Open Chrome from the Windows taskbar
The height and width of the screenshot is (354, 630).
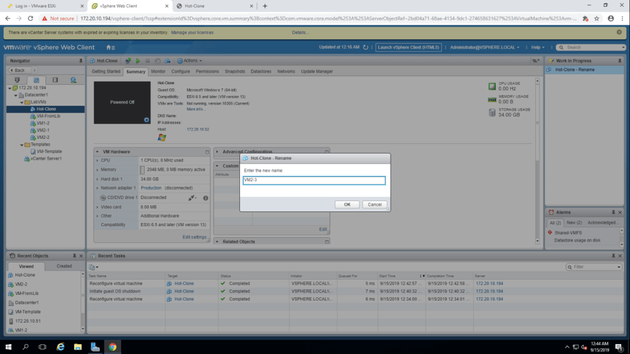(113, 347)
